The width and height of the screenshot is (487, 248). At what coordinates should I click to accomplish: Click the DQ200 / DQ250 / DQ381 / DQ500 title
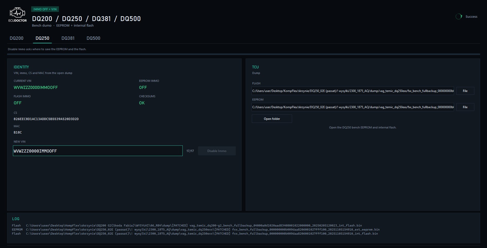86,19
